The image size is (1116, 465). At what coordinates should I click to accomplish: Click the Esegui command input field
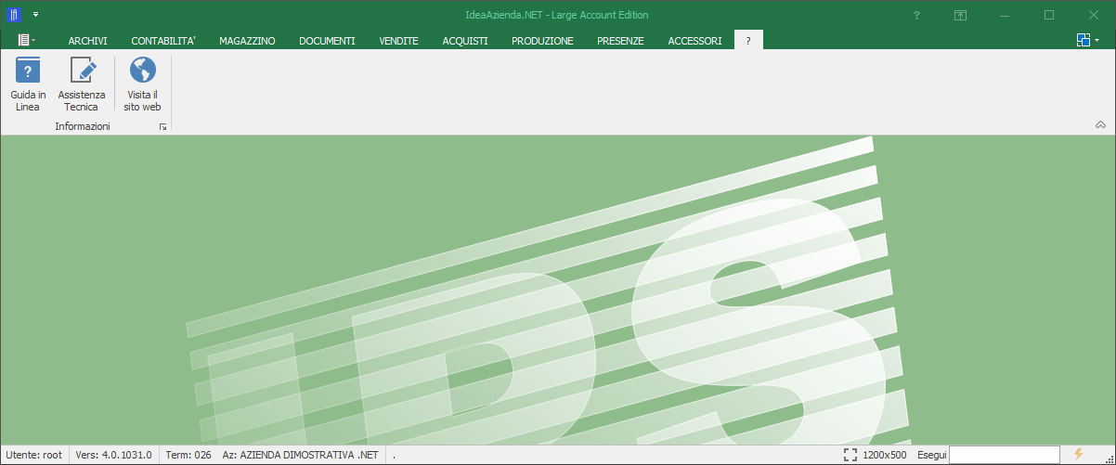coord(1005,455)
